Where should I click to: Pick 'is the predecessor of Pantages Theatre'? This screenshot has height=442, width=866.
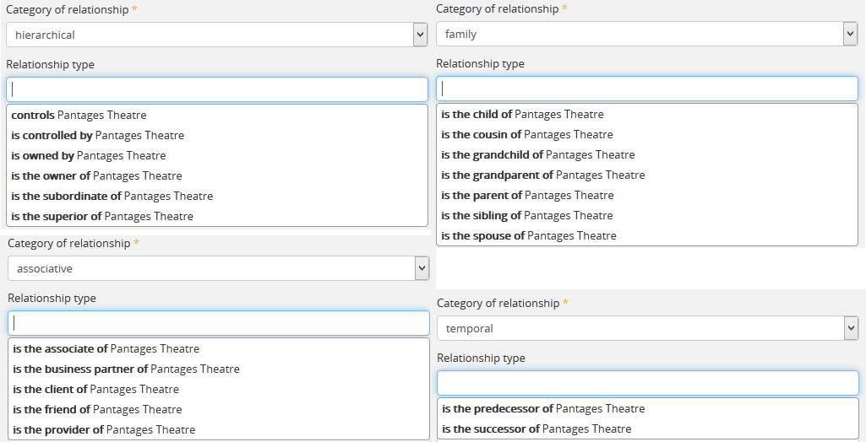tap(542, 409)
